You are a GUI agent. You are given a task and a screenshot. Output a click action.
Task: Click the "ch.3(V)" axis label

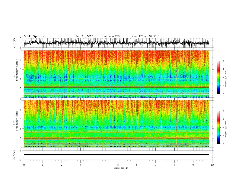[14, 155]
